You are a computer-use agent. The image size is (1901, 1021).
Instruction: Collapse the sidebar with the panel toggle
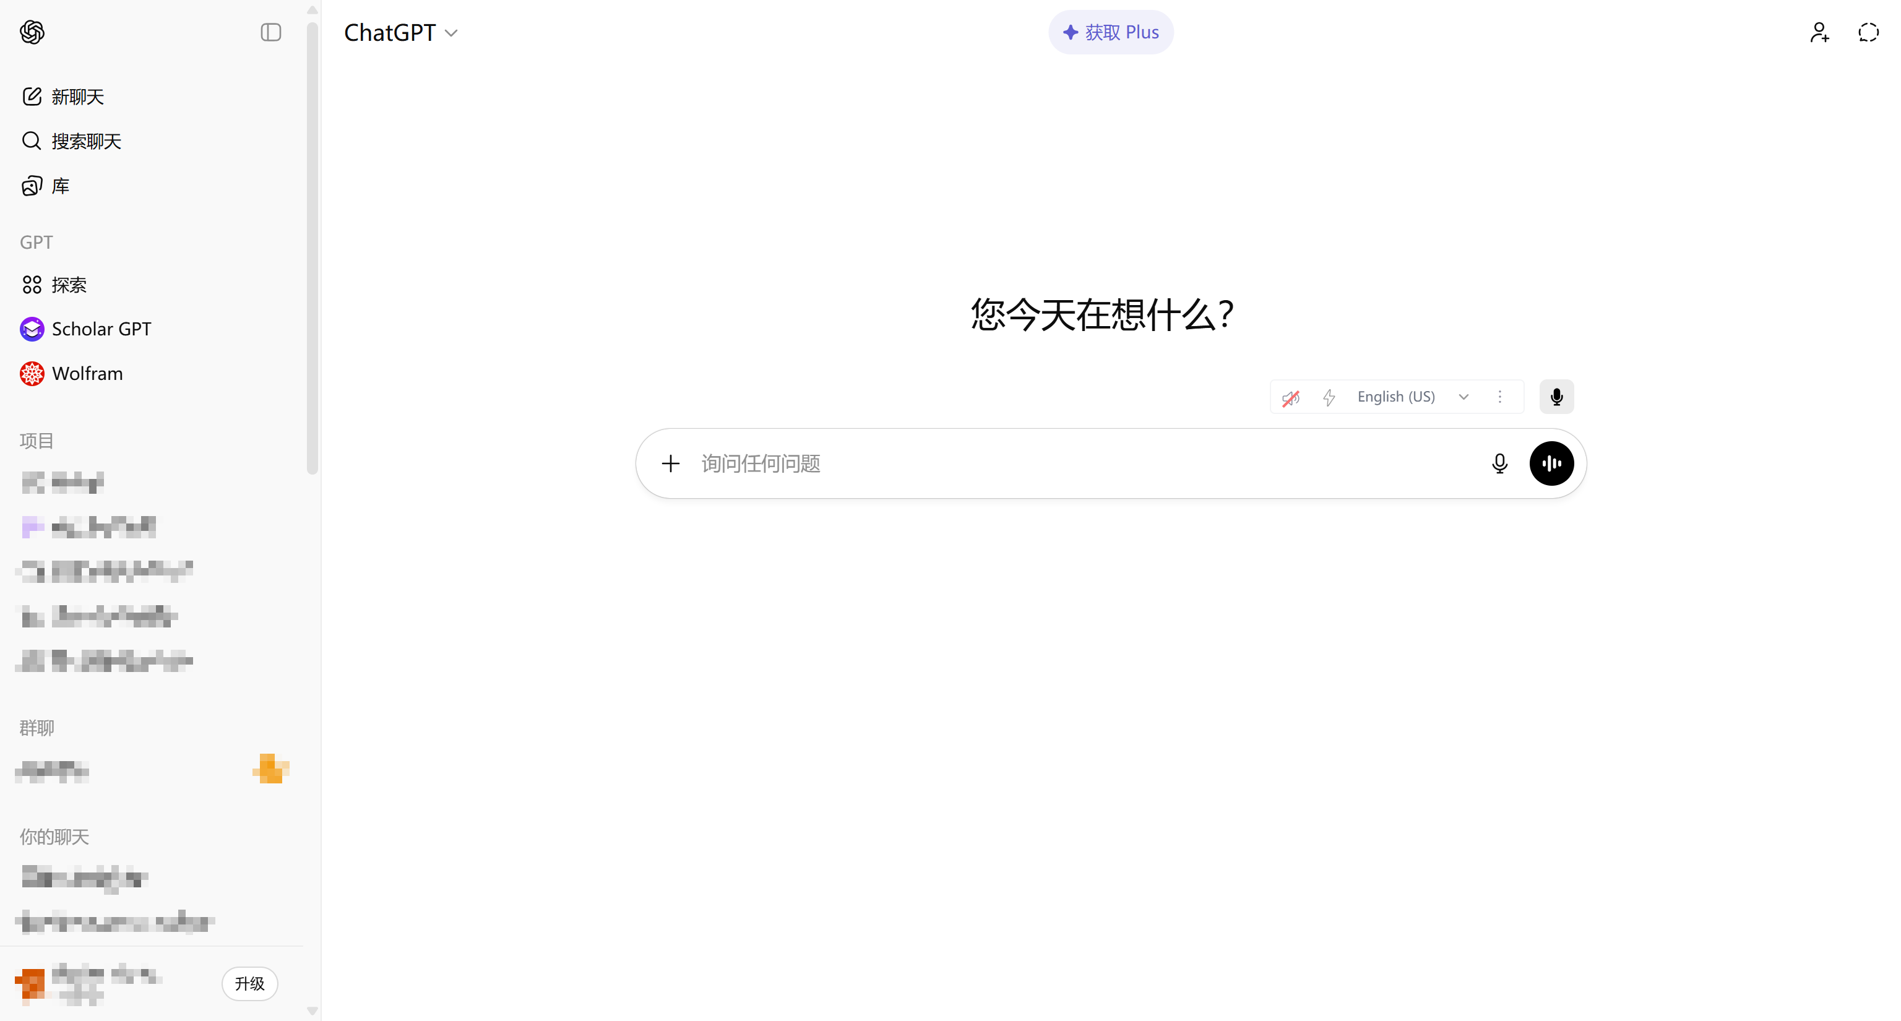270,32
